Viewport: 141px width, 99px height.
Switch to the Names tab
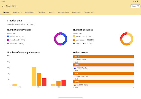[51, 12]
